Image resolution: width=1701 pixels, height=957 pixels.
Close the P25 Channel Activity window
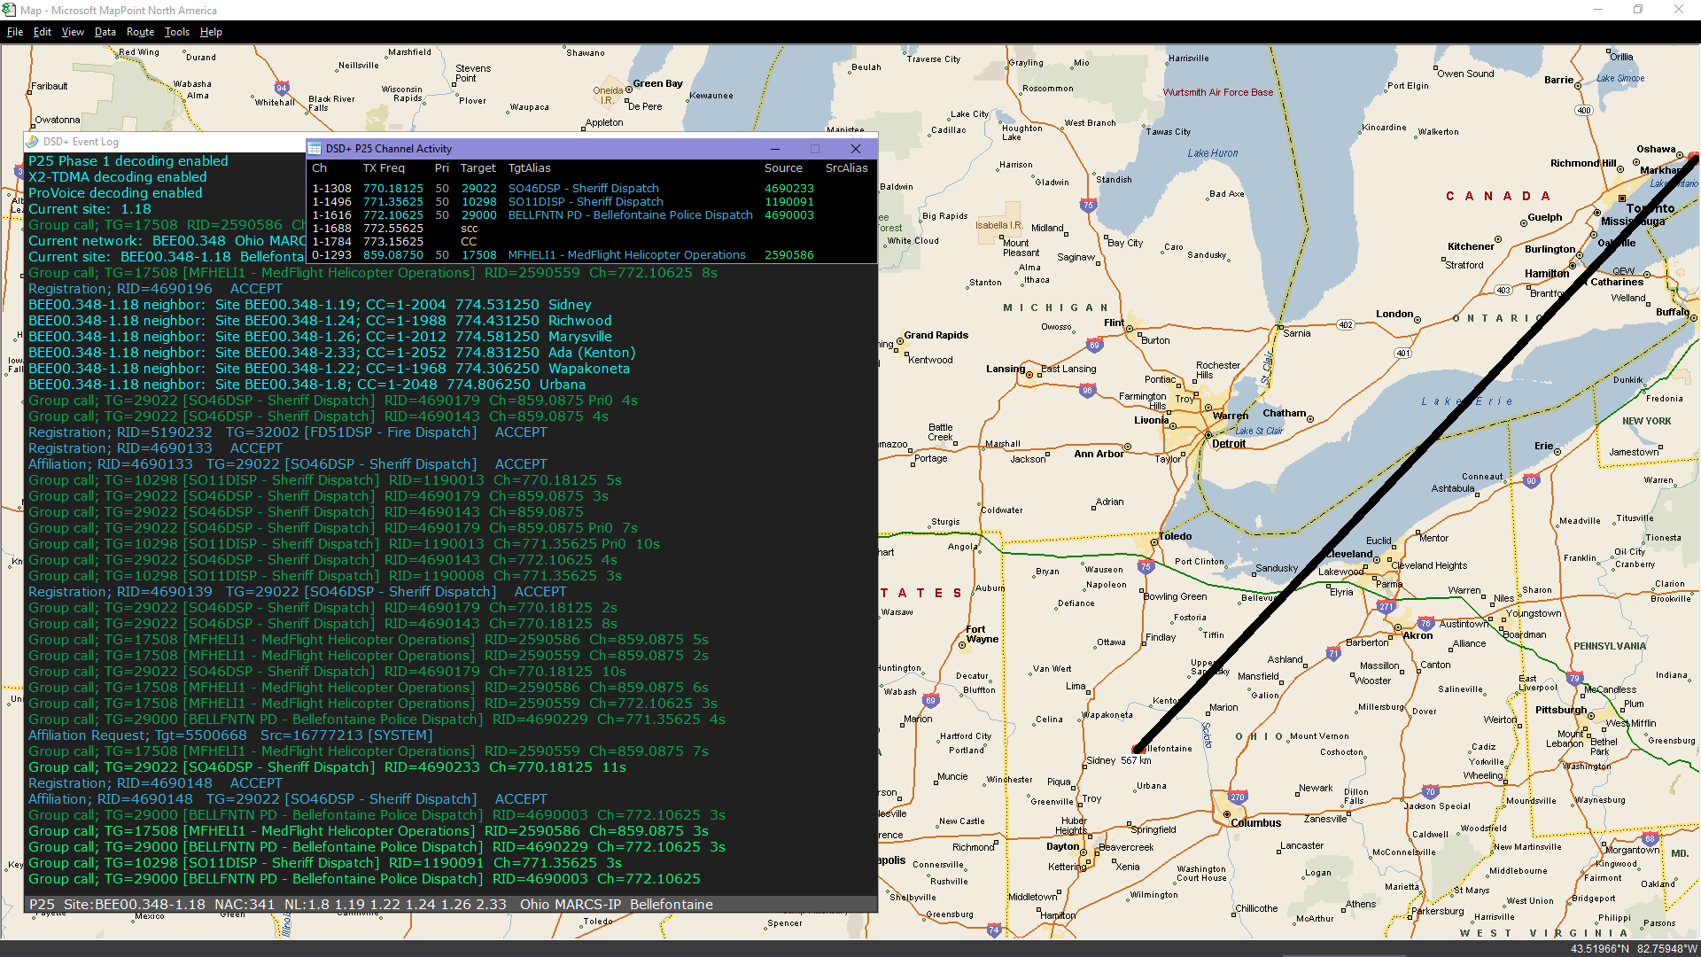[856, 149]
